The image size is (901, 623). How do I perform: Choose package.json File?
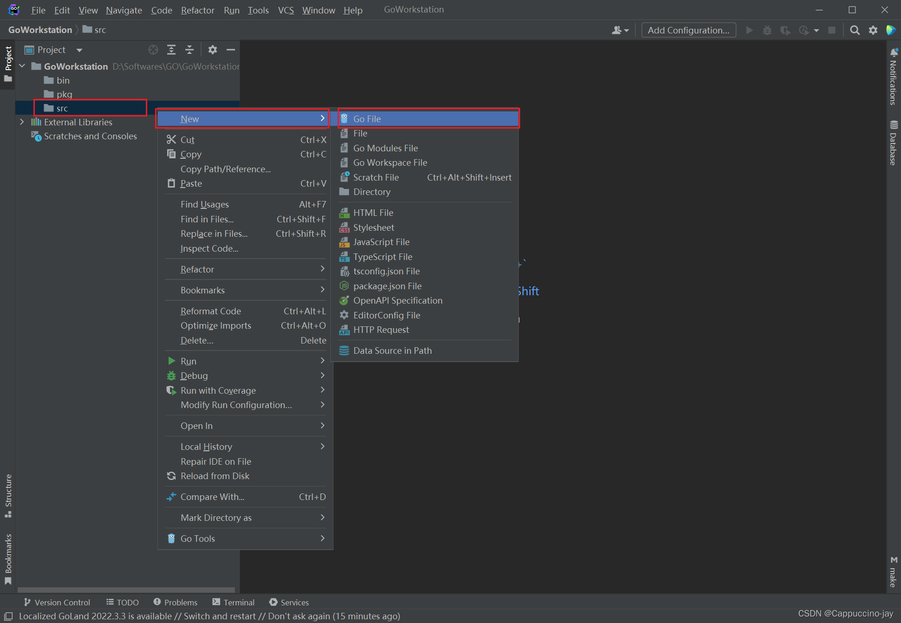[424, 286]
